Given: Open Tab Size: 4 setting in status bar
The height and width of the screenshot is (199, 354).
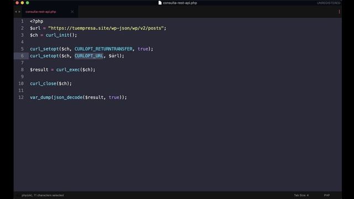Looking at the screenshot, I should pos(301,195).
